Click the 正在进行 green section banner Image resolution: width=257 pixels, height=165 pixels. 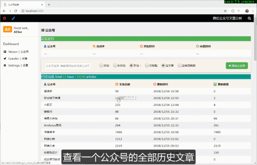[146, 39]
